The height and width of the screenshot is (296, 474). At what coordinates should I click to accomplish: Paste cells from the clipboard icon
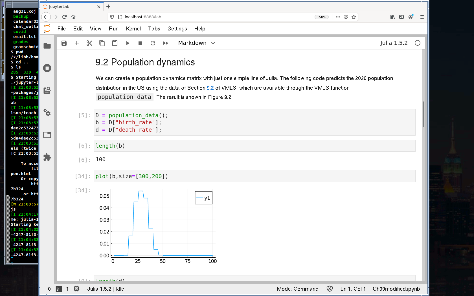(115, 43)
